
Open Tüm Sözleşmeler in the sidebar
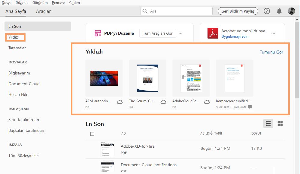(x=23, y=155)
